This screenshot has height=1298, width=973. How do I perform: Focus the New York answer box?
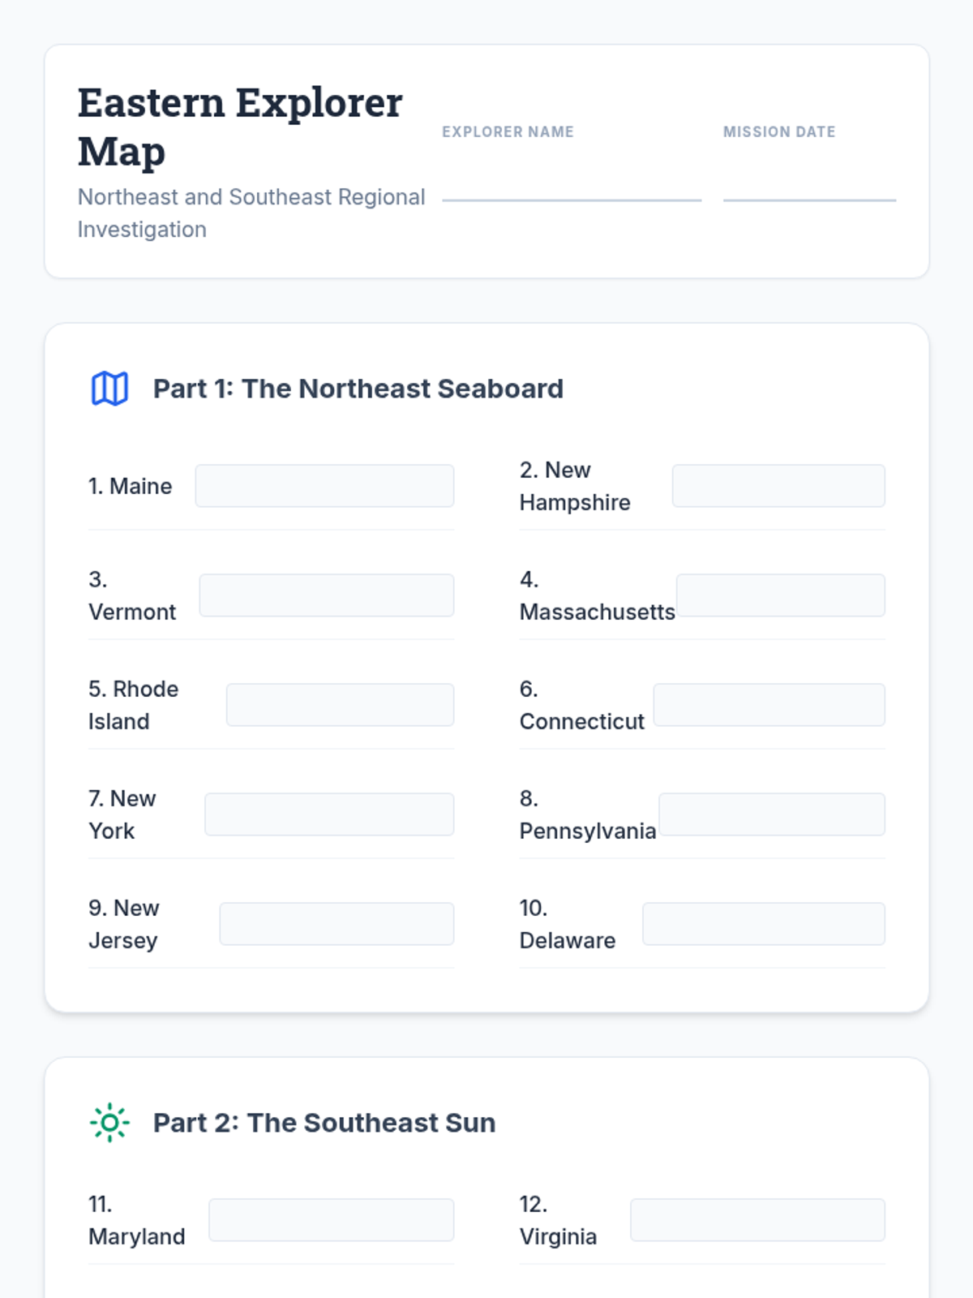tap(329, 814)
